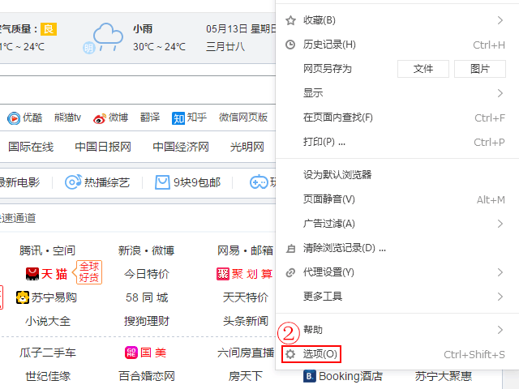Image resolution: width=519 pixels, height=389 pixels.
Task: Click the 微博 eye logo icon
Action: [x=99, y=118]
